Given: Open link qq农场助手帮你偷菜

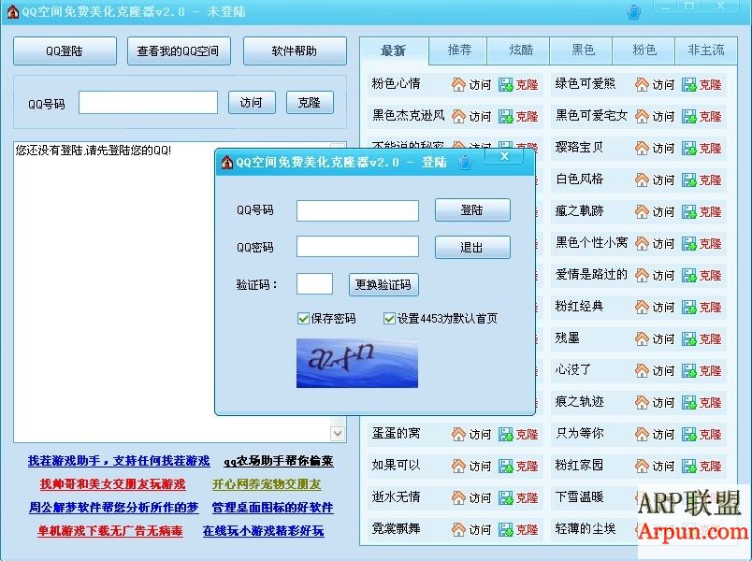Looking at the screenshot, I should (x=279, y=461).
